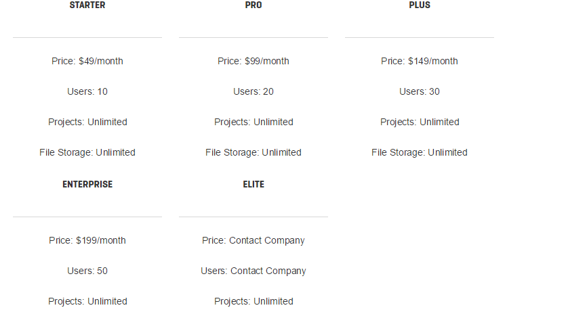Click File Storage: Unlimited under PRO
This screenshot has height=314, width=568.
tap(253, 152)
